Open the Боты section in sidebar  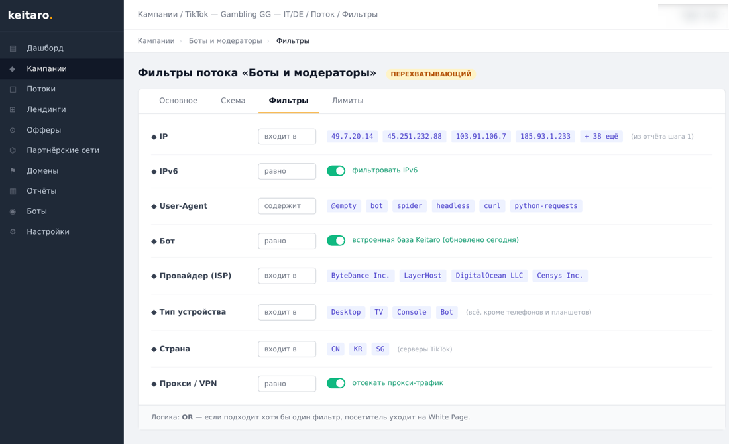point(36,211)
